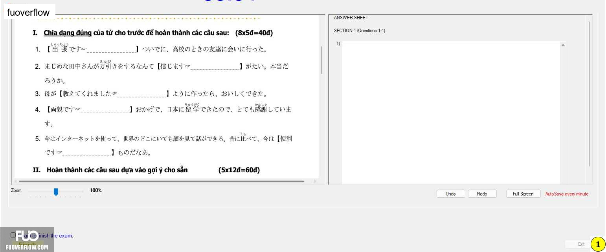This screenshot has height=252, width=606.
Task: Click the AutoSave every minute text
Action: click(x=567, y=194)
